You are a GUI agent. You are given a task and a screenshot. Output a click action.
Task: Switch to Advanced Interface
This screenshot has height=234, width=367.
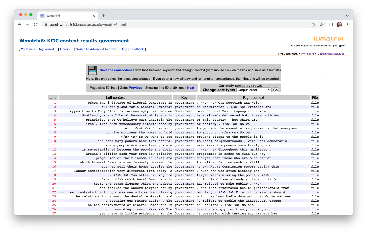(97, 49)
